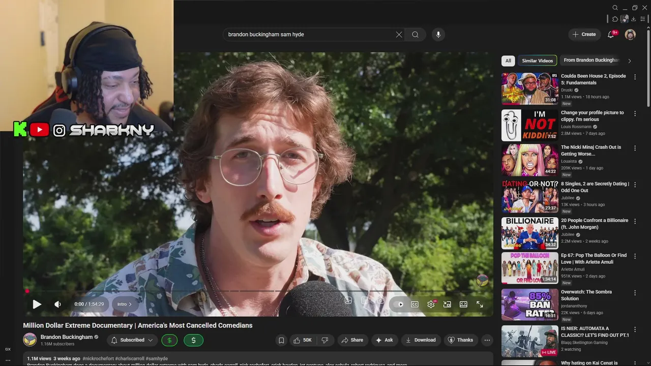The image size is (651, 366).
Task: Open Overwatch: The Sombra Solution video title
Action: pyautogui.click(x=586, y=295)
